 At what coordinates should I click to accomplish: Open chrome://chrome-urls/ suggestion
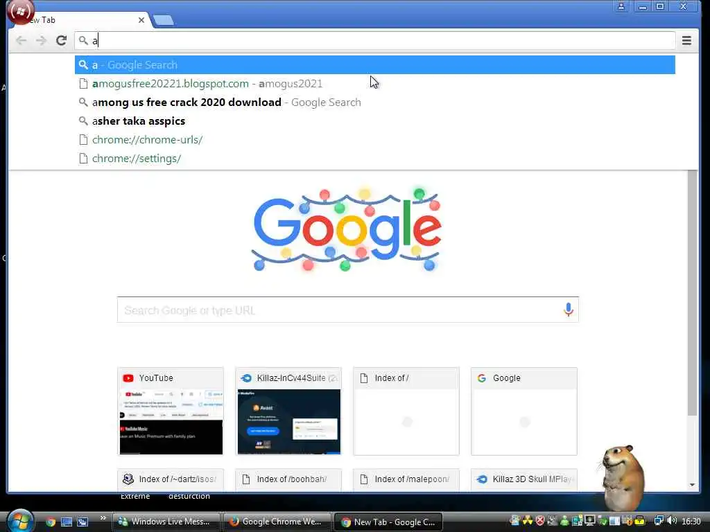375,140
